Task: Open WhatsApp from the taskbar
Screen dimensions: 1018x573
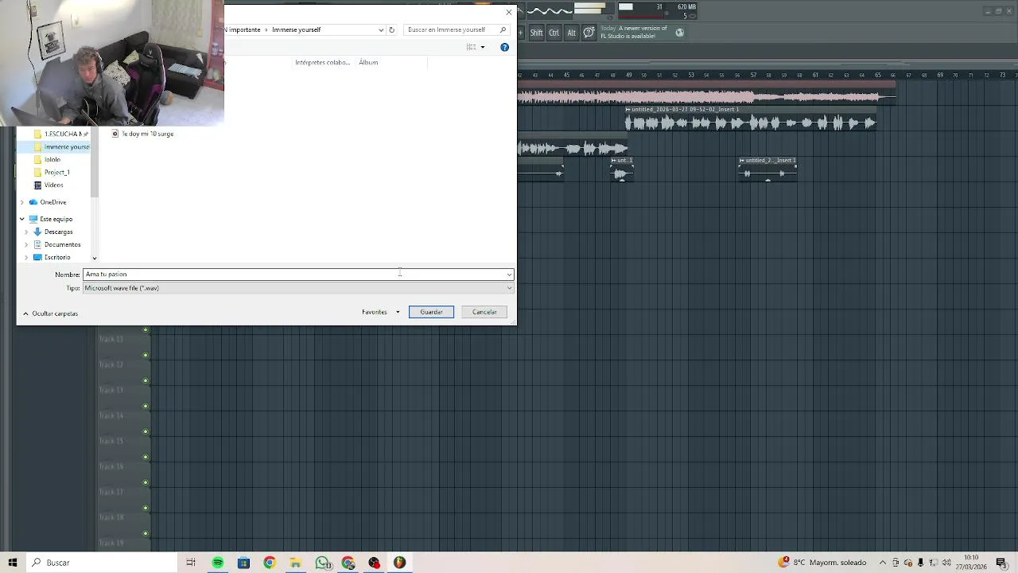Action: 322,563
